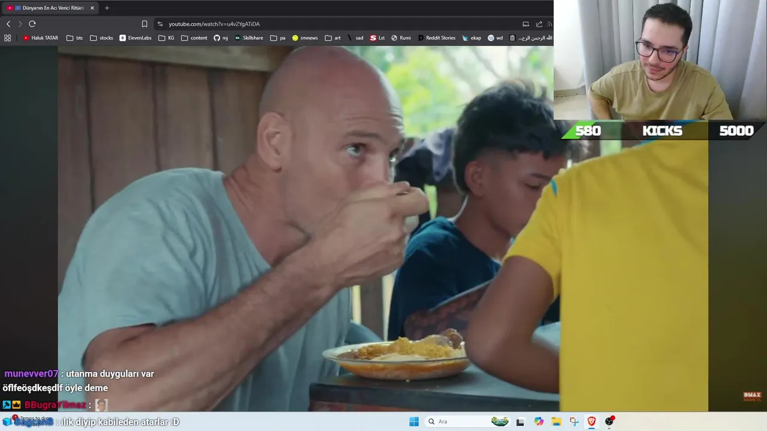Viewport: 767px width, 431px height.
Task: Expand the content bookmark folder
Action: coord(194,38)
